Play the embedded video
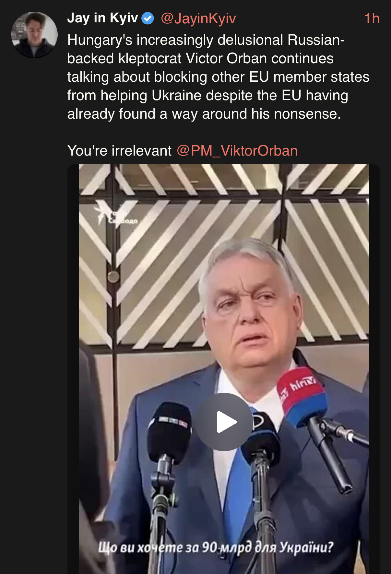The image size is (391, 574). [x=224, y=422]
